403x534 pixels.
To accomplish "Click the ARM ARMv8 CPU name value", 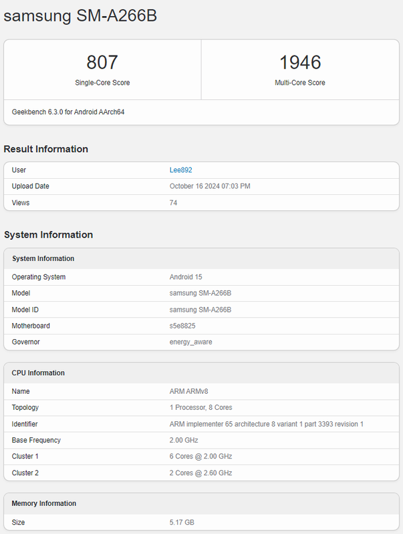I will (x=193, y=391).
